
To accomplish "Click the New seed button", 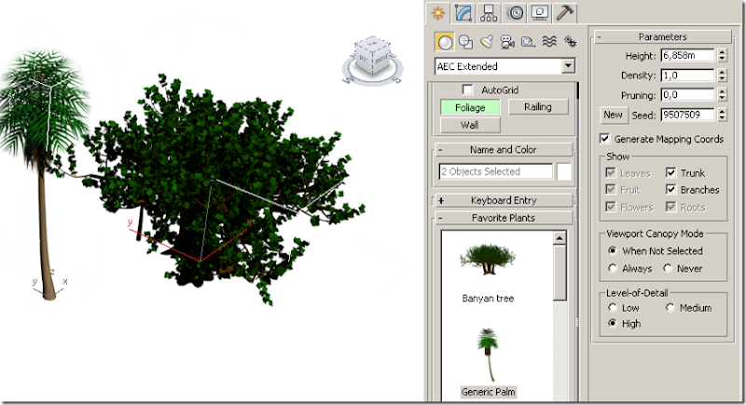I will [613, 115].
